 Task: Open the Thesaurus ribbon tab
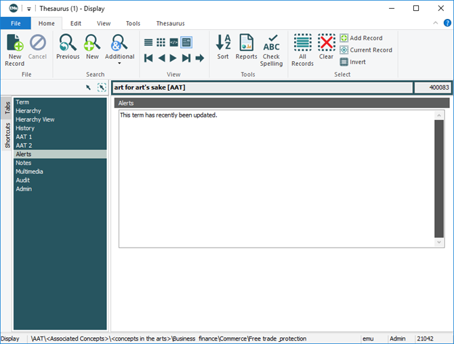tap(170, 23)
